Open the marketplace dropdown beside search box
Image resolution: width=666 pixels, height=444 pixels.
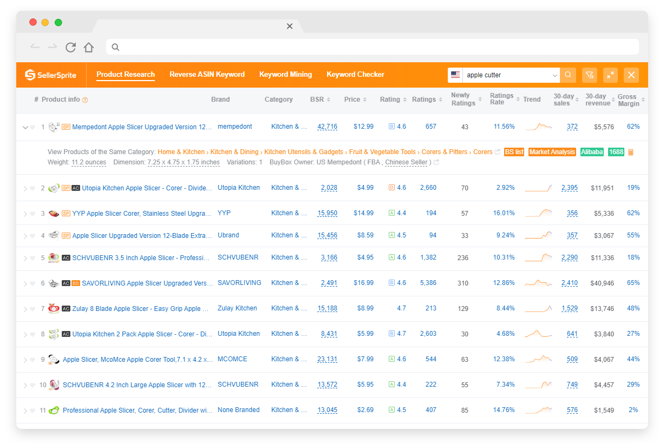click(554, 75)
